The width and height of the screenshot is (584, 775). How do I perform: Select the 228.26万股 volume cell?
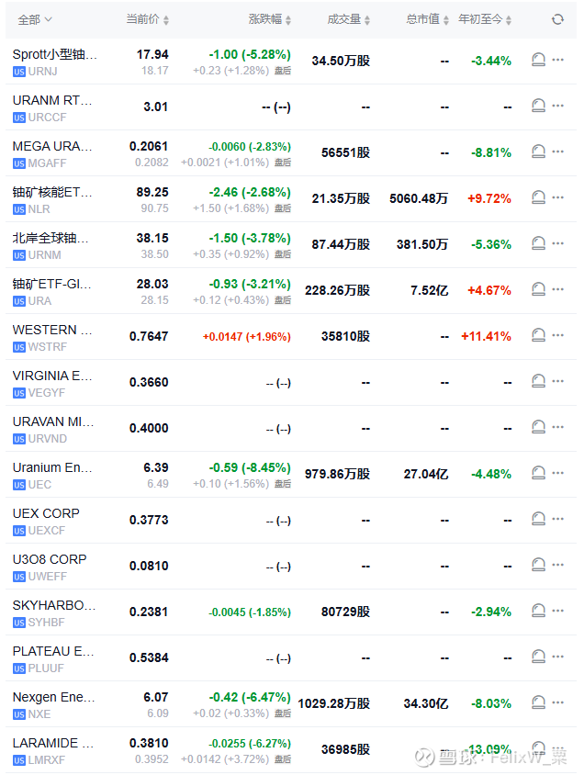(338, 290)
